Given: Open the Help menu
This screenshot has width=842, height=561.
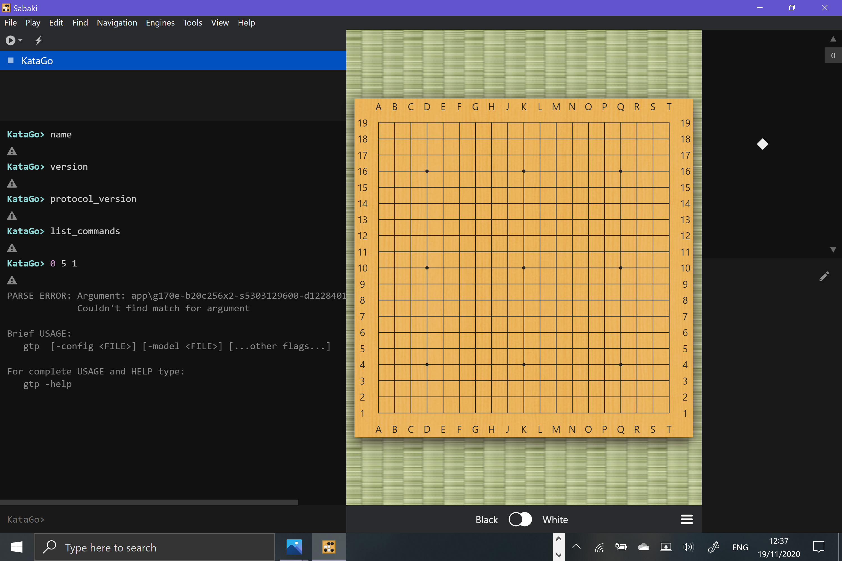Looking at the screenshot, I should (246, 22).
